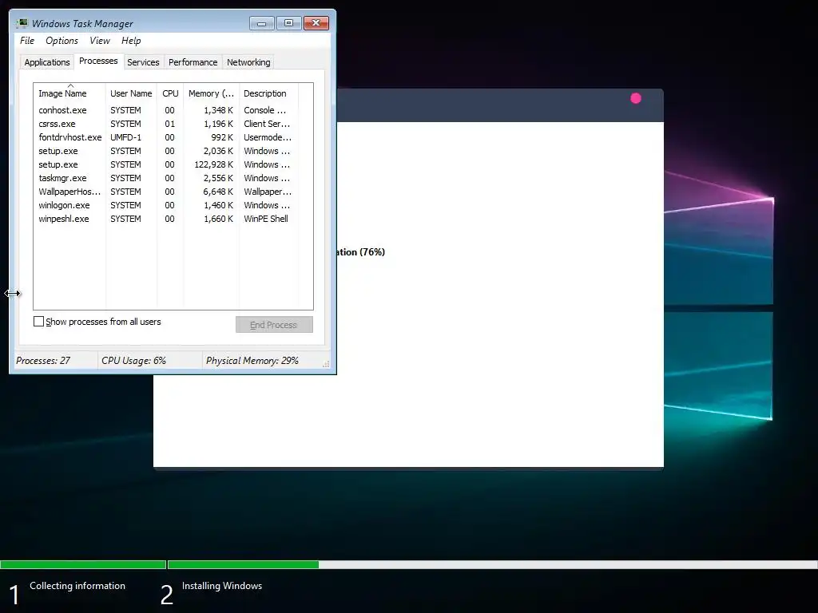Open the Performance tab
818x613 pixels.
tap(193, 62)
